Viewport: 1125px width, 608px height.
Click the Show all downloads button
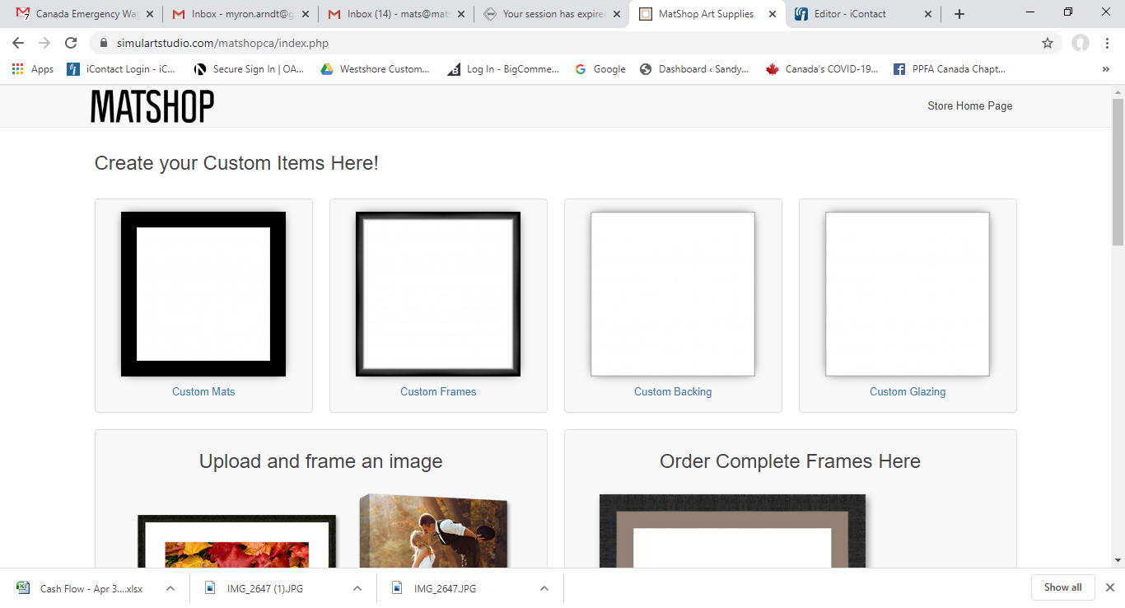point(1062,587)
